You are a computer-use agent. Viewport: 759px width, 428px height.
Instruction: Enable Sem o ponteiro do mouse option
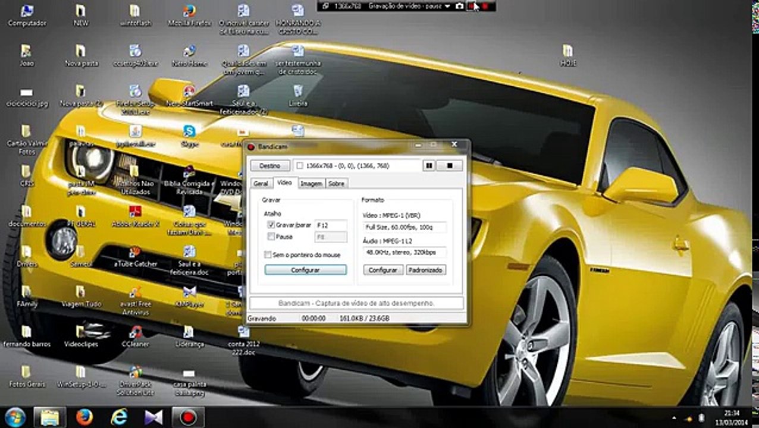[x=268, y=254]
